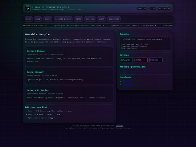Screen dimensions: 196x147
Task: Click the Console sidebar heading
Action: click(x=124, y=34)
